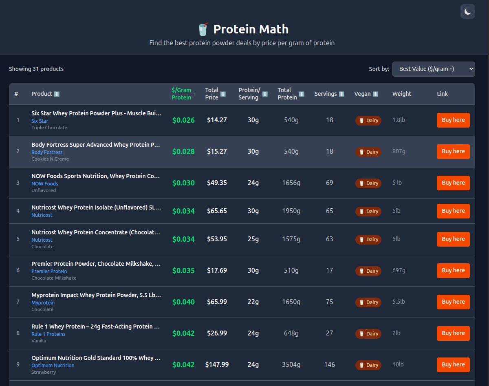
Task: Click the $0.026 price per gram value
Action: tap(183, 120)
